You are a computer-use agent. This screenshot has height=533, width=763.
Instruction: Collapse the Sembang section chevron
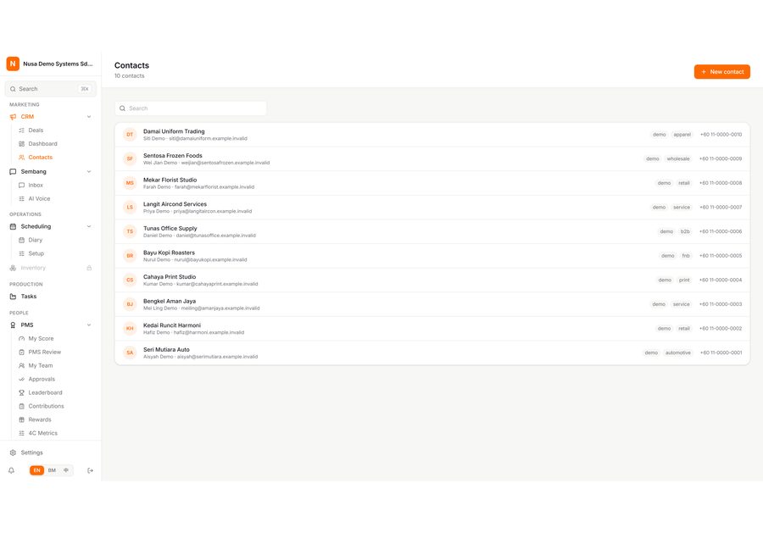tap(89, 172)
